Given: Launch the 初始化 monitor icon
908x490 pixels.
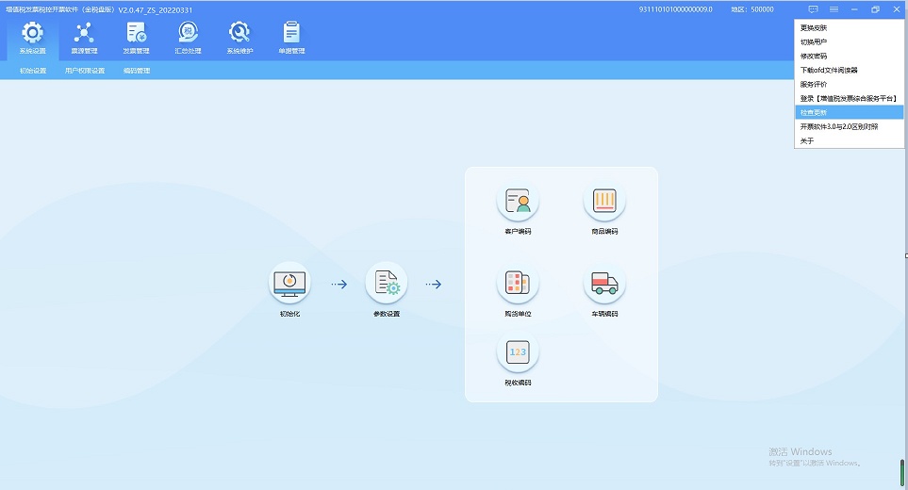Looking at the screenshot, I should tap(289, 283).
